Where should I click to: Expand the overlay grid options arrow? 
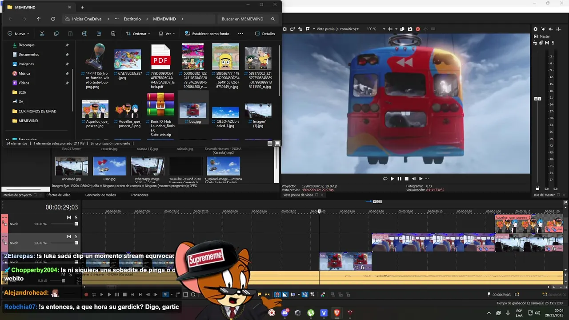[396, 29]
